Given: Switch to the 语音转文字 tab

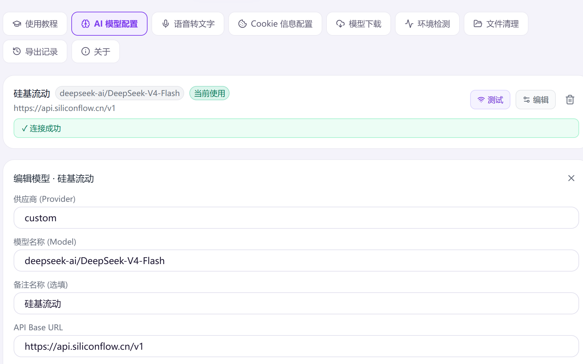Looking at the screenshot, I should point(188,24).
